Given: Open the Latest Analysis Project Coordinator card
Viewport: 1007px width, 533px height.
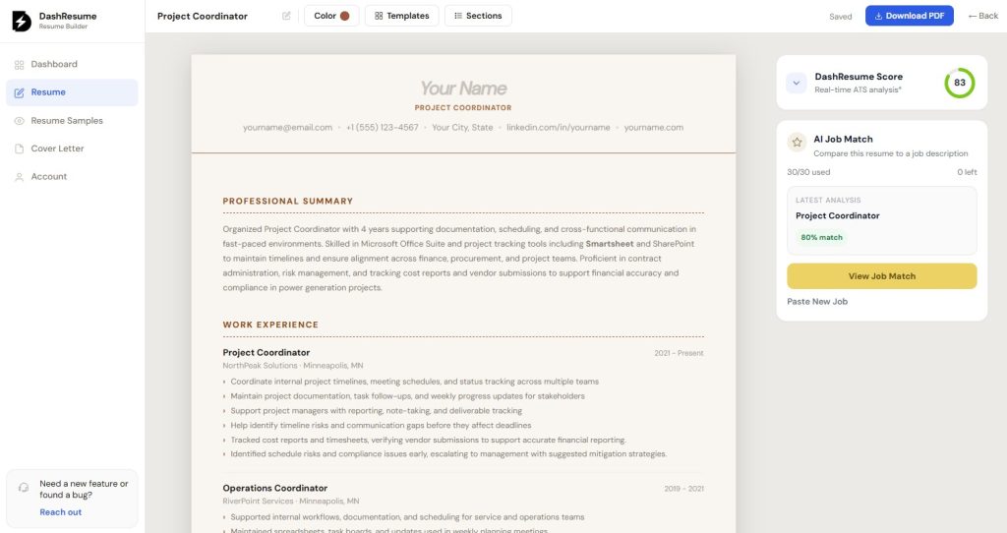Looking at the screenshot, I should (882, 220).
